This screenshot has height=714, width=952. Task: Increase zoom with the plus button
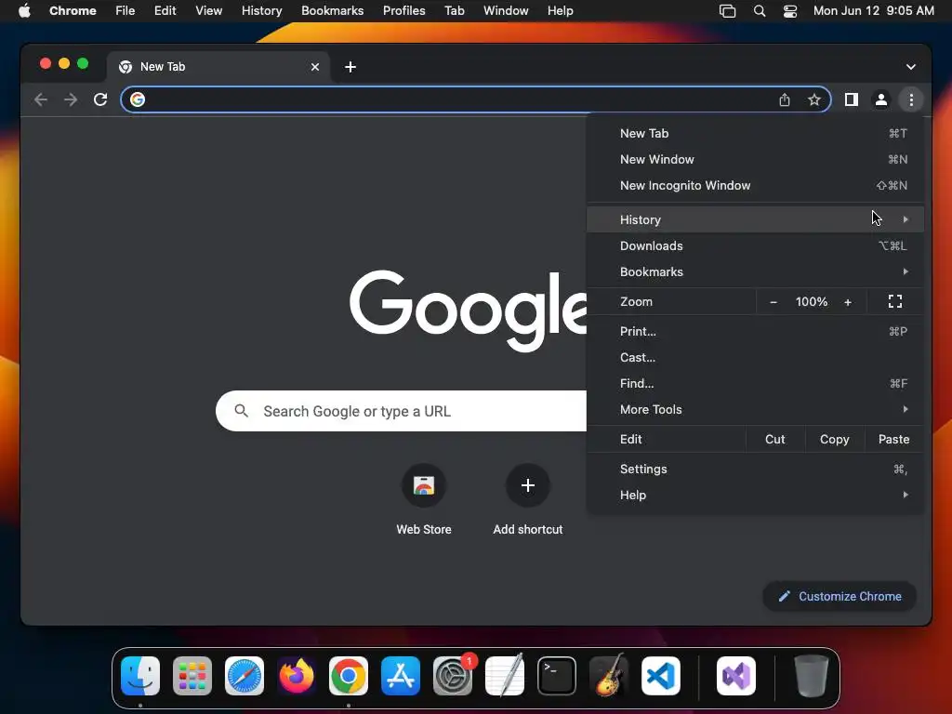click(848, 302)
